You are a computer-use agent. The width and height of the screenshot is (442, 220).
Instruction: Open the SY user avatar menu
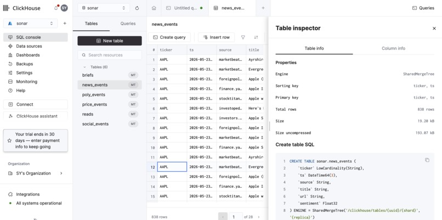pyautogui.click(x=64, y=8)
